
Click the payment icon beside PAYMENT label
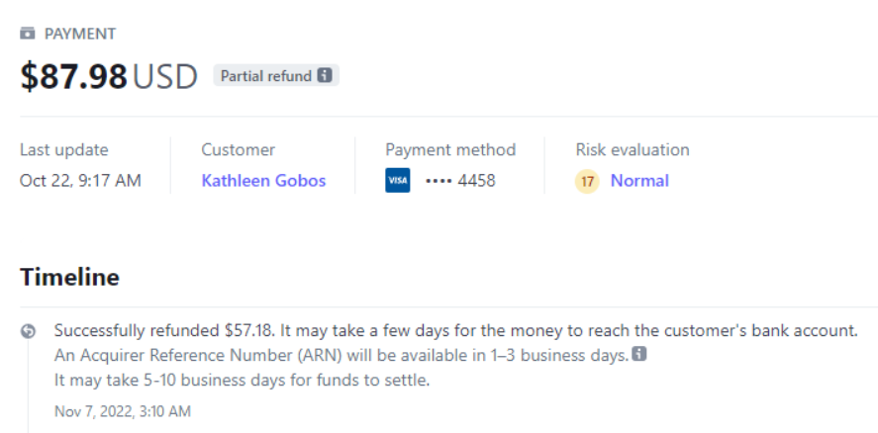tap(28, 34)
